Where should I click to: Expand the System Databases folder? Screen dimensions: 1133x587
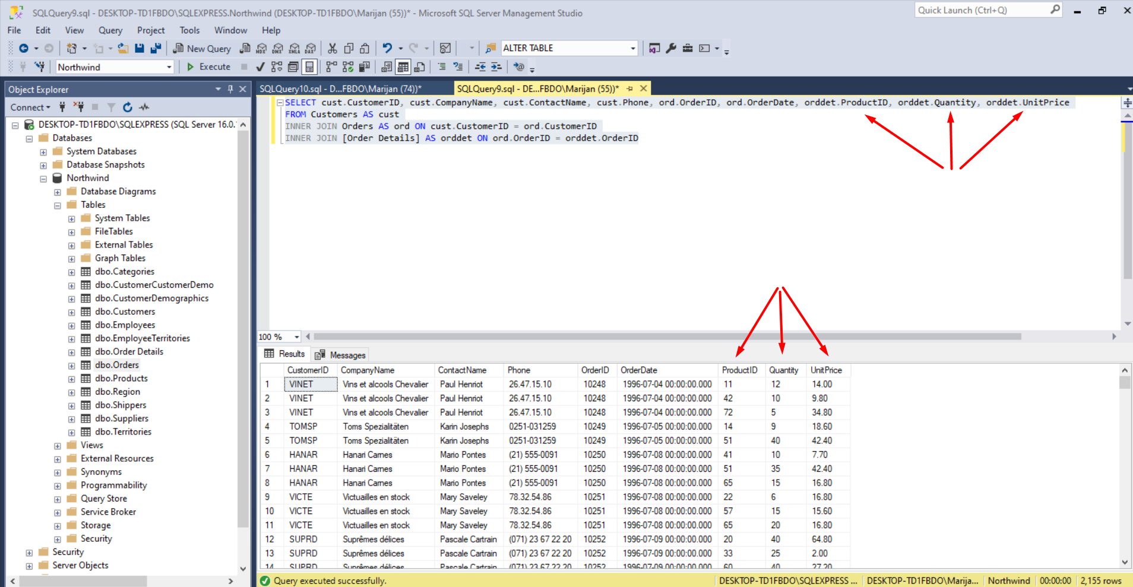tap(43, 152)
